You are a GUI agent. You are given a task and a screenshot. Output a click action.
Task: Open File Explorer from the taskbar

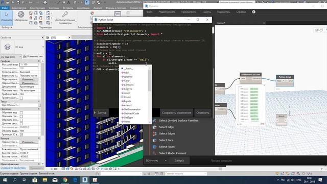[45, 180]
